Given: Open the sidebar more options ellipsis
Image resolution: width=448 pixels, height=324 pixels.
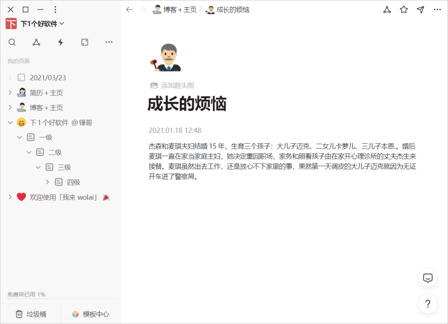Looking at the screenshot, I should (x=109, y=42).
